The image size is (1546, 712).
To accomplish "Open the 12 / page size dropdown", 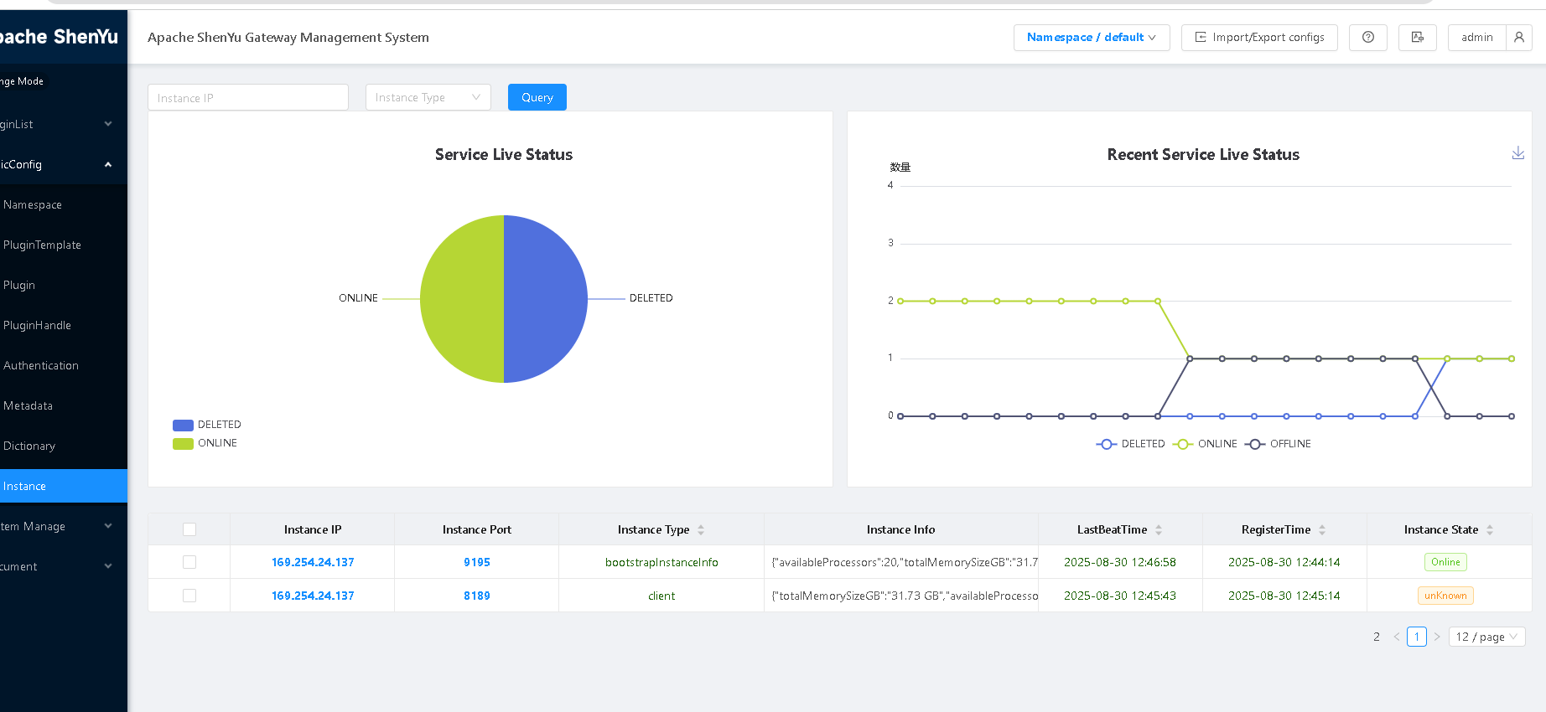I will [1486, 637].
